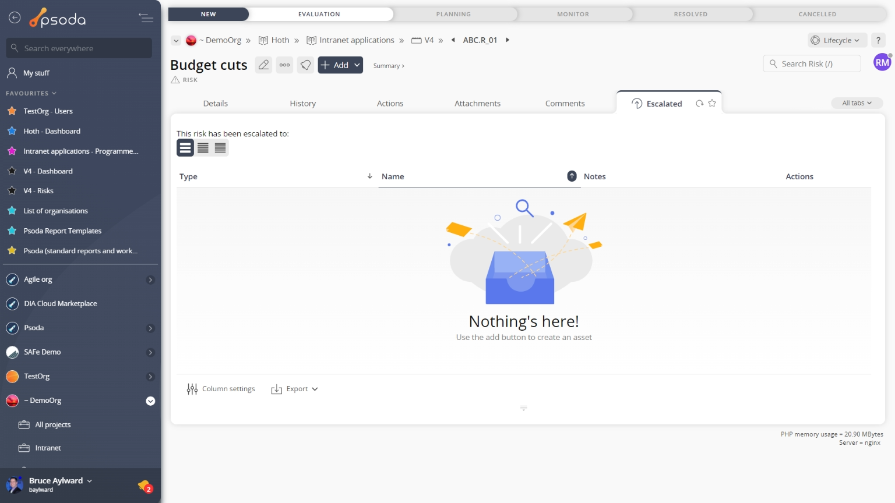Viewport: 895px width, 503px height.
Task: Collapse the sidebar using the menu icon
Action: coord(146,18)
